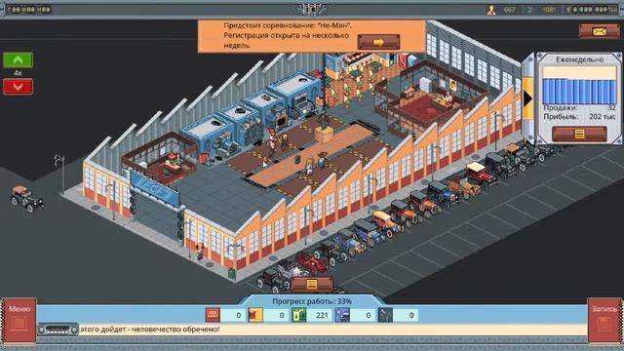The width and height of the screenshot is (624, 351).
Task: Open the Запись save button
Action: [604, 320]
